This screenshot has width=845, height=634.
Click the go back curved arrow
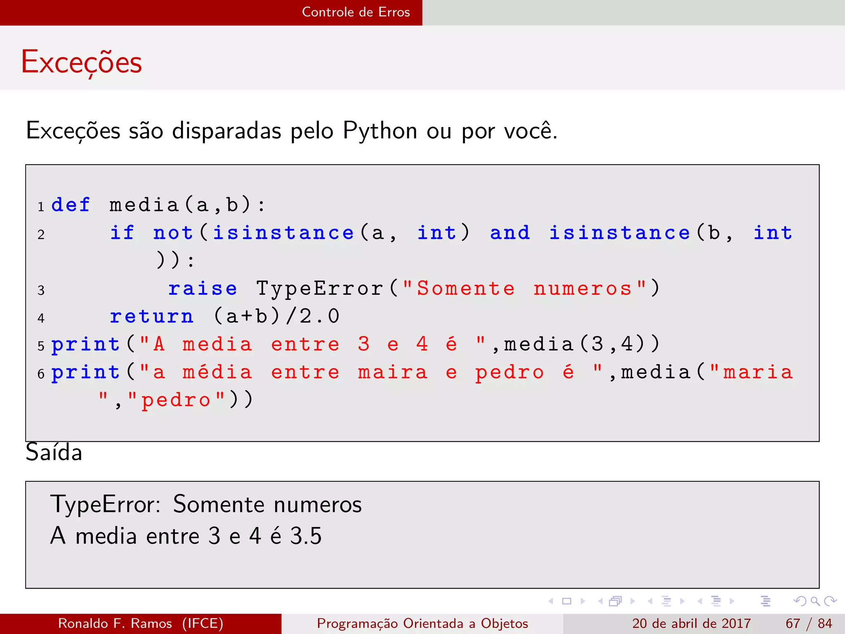[800, 601]
